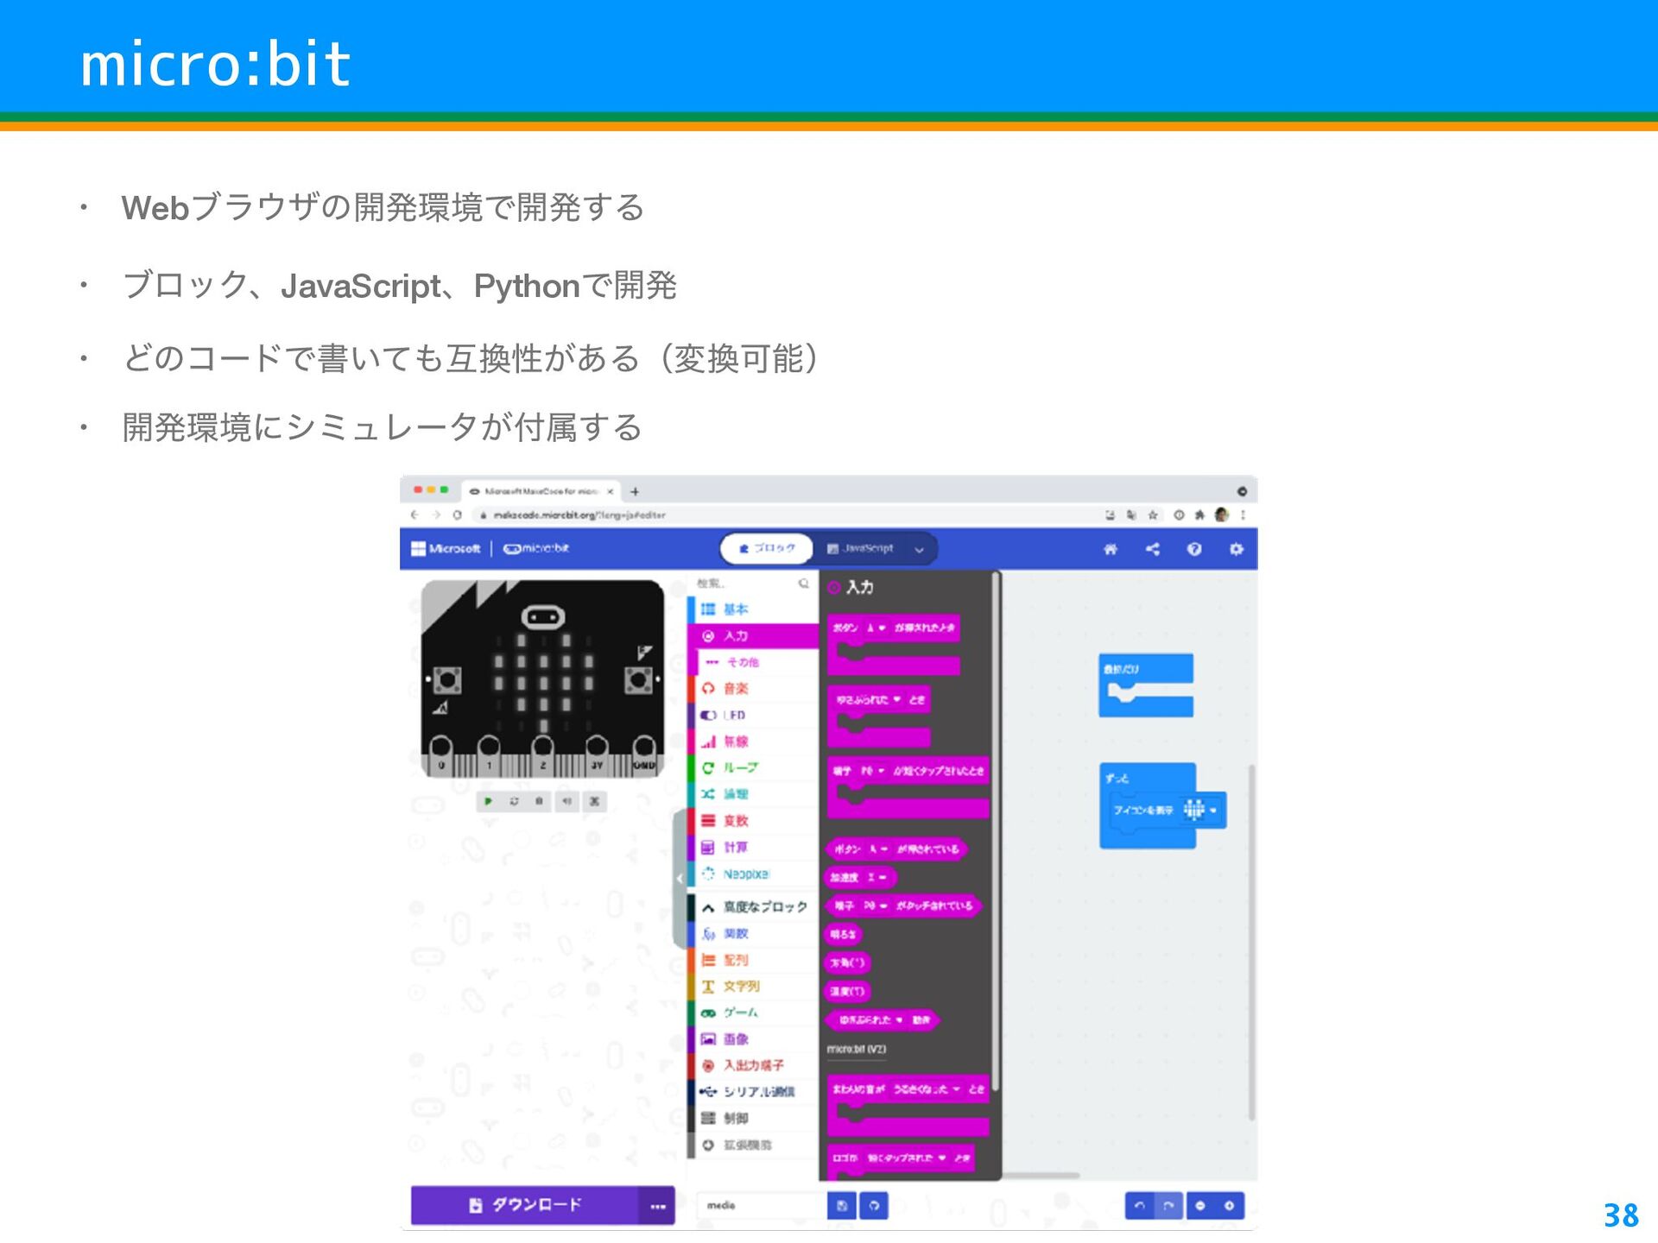Start simulator with green play button
Image resolution: width=1658 pixels, height=1243 pixels.
pyautogui.click(x=489, y=801)
